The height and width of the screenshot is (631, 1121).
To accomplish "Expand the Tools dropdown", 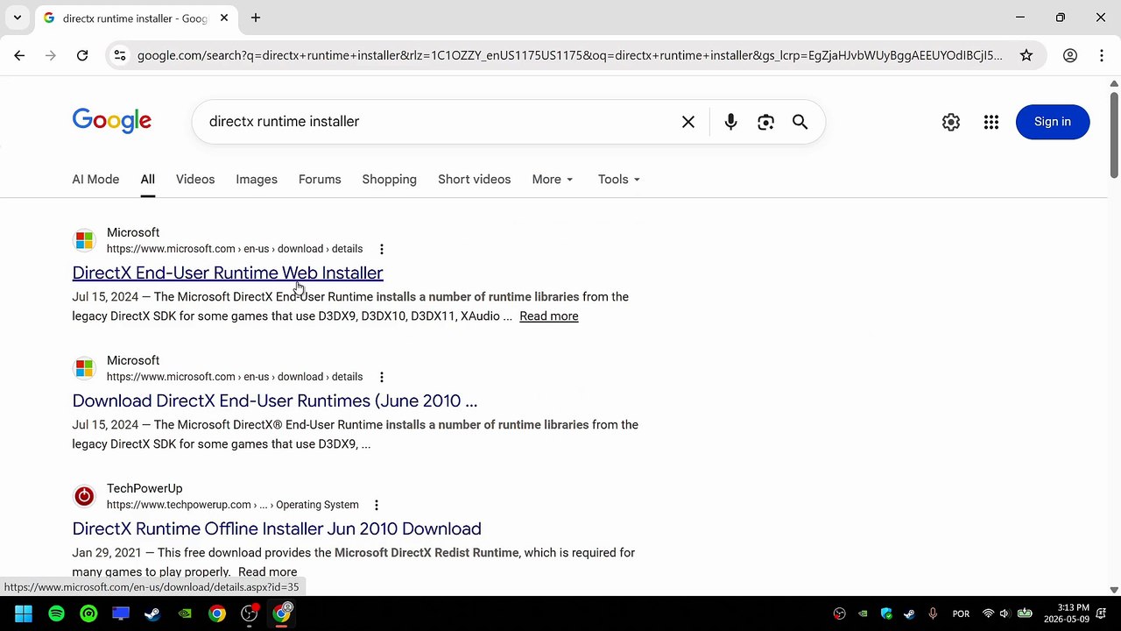I will pos(619,180).
